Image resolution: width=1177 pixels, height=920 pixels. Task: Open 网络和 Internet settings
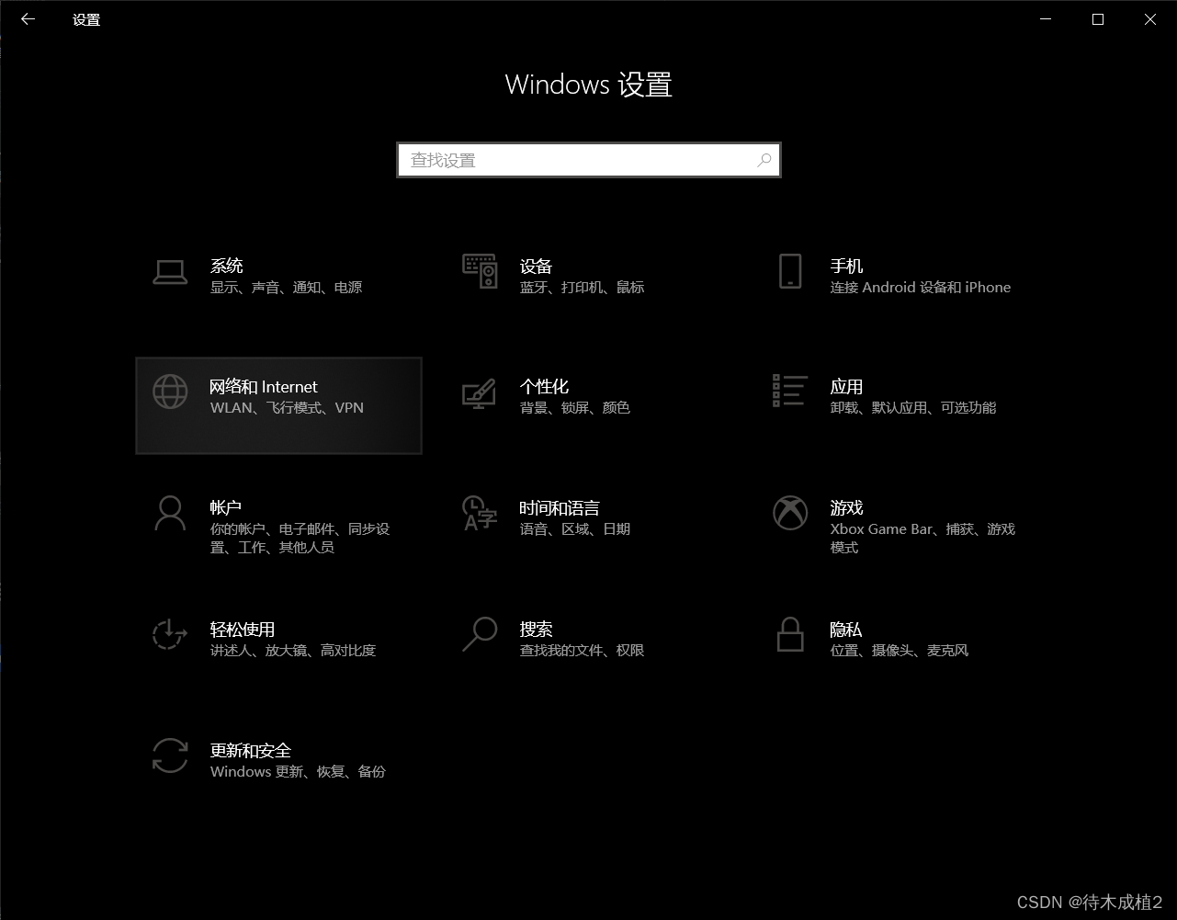[x=278, y=405]
